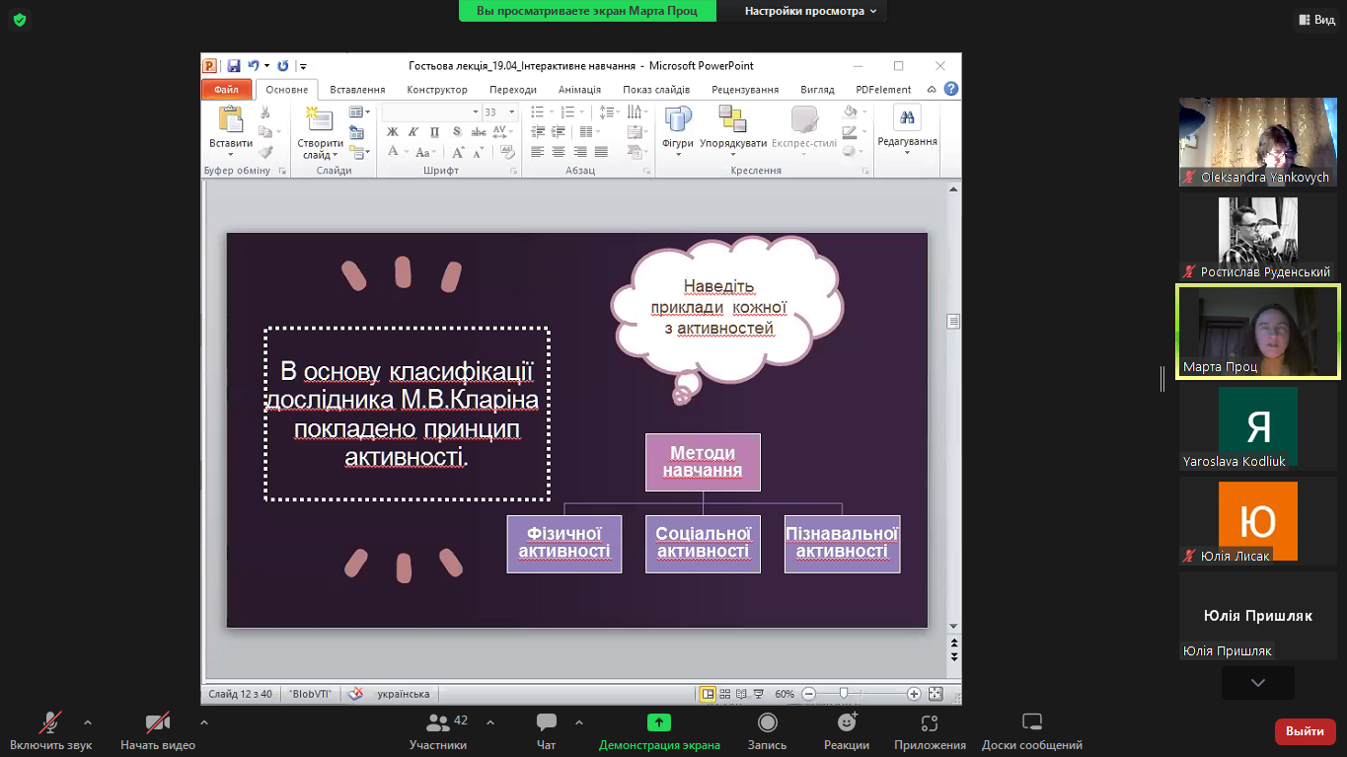1347x757 pixels.
Task: Click the Share Screen green icon
Action: tap(658, 723)
